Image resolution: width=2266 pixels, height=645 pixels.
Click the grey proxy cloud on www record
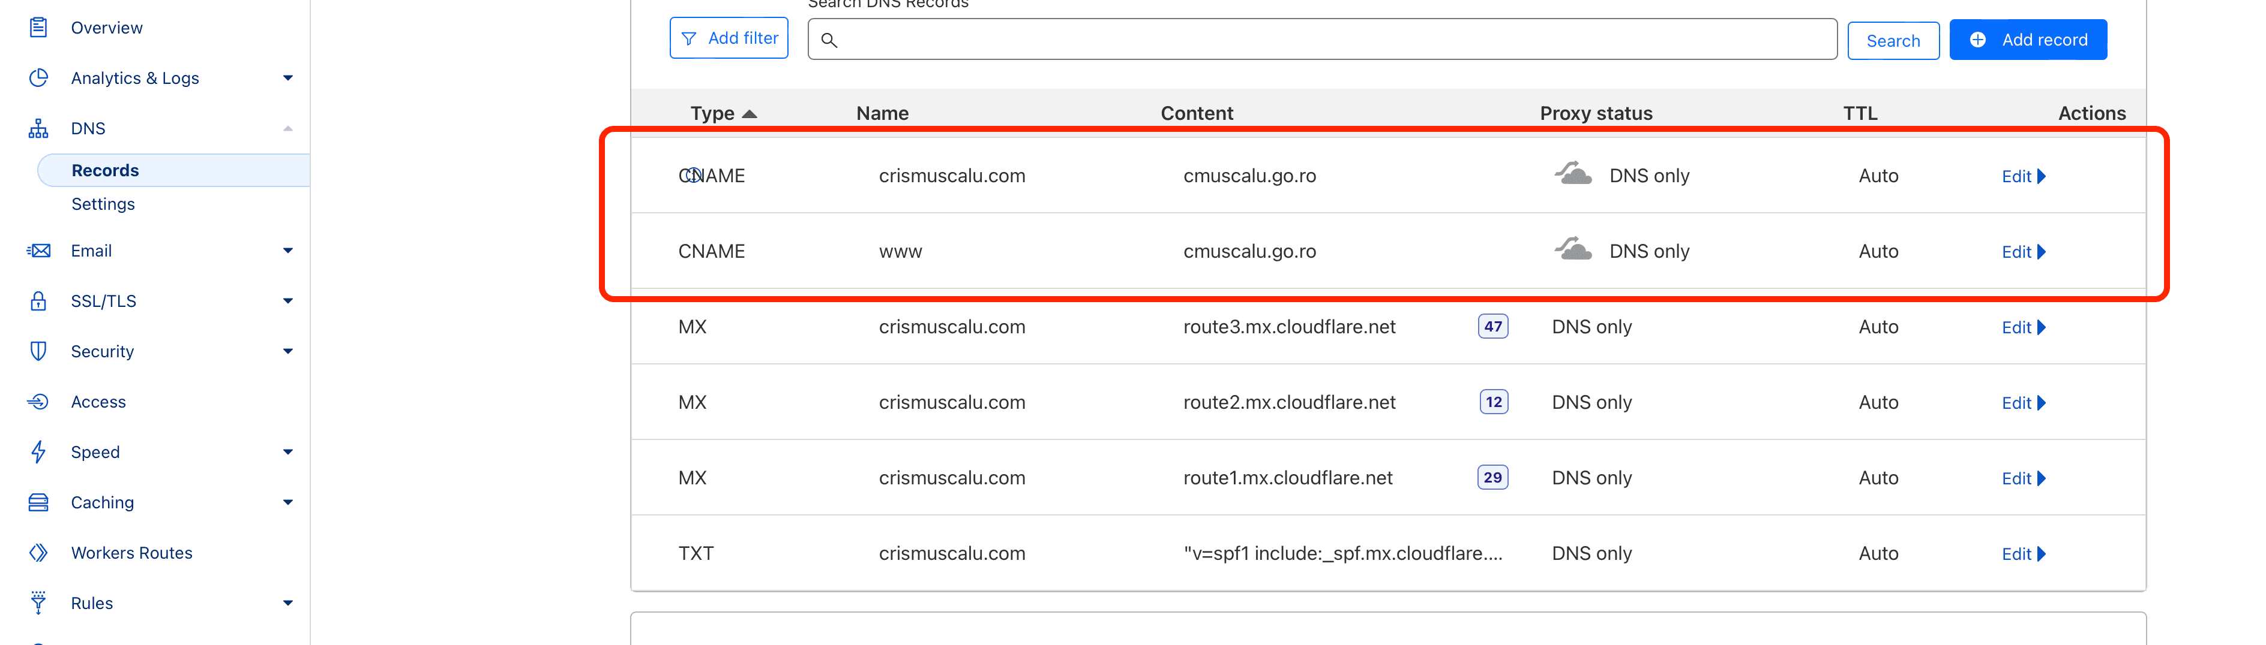[x=1573, y=251]
